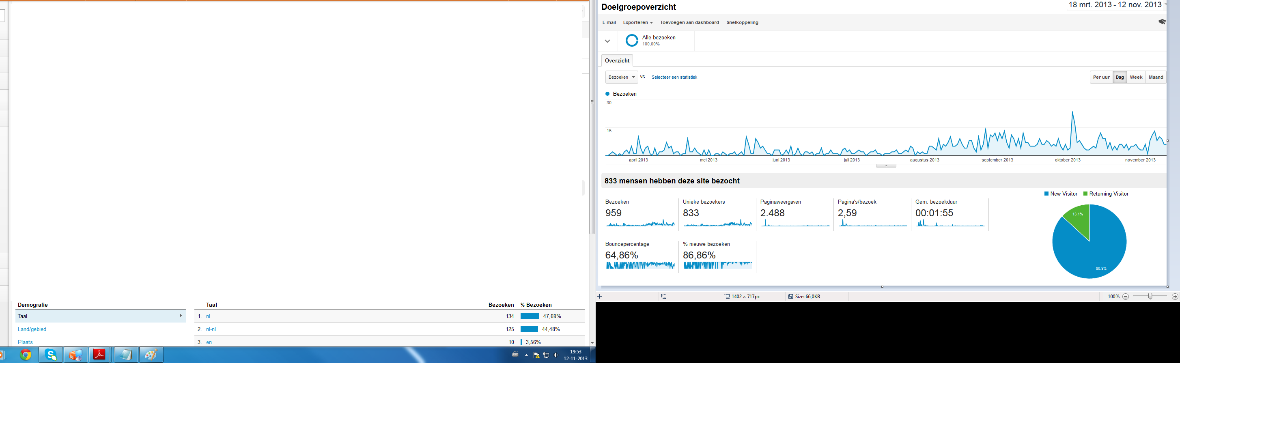Click the 47,69% Bezoeken value
This screenshot has height=426, width=1266.
point(552,316)
